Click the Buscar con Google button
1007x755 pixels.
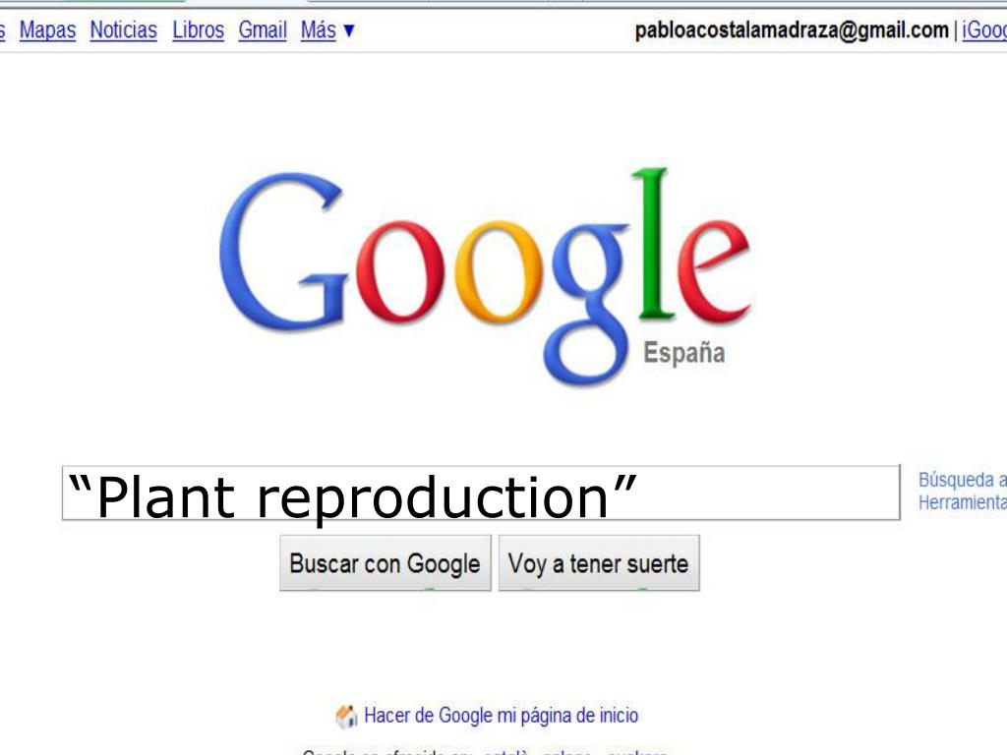385,563
